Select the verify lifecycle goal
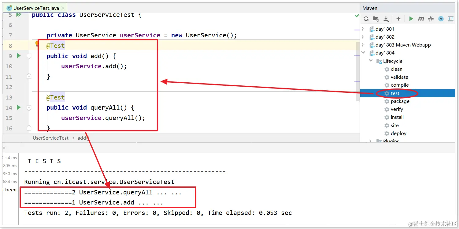The height and width of the screenshot is (229, 459). (x=397, y=109)
